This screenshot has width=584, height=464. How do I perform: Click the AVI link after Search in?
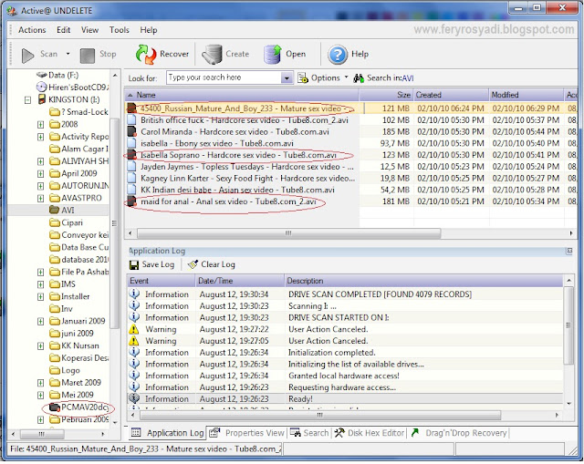tap(408, 78)
